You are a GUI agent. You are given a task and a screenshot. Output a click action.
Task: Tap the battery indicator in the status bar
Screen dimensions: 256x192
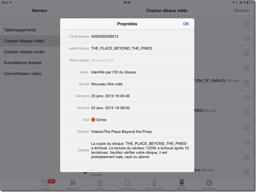(250, 2)
